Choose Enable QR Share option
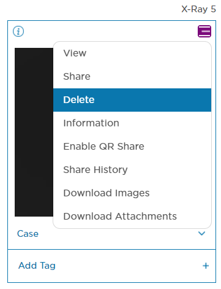 (x=132, y=147)
